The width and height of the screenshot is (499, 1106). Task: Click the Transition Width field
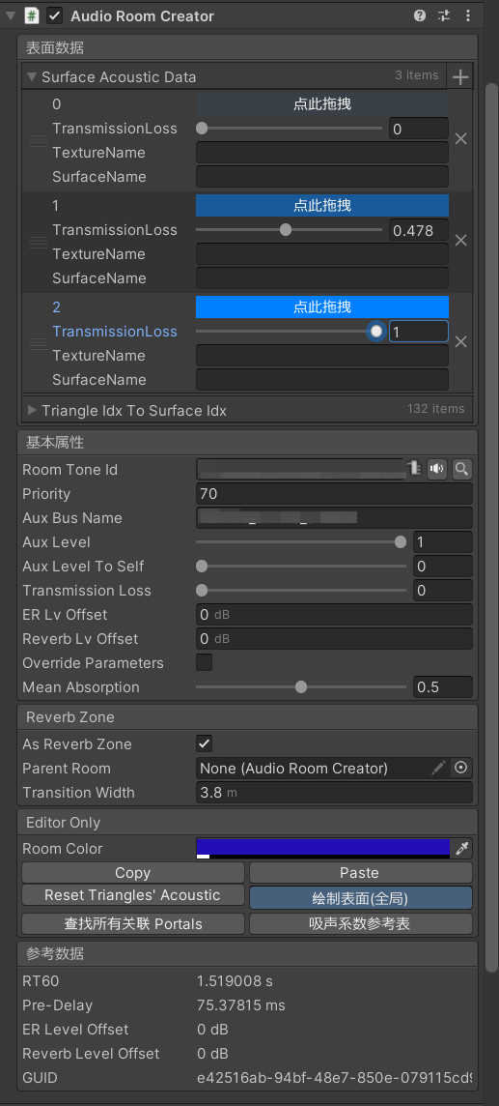click(334, 792)
